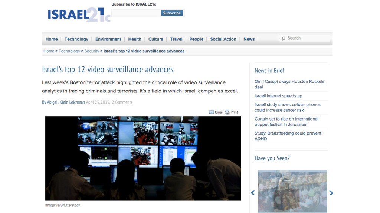Screen dimensions: 380x213
Task: Click the Email article link text
Action: 219,112
